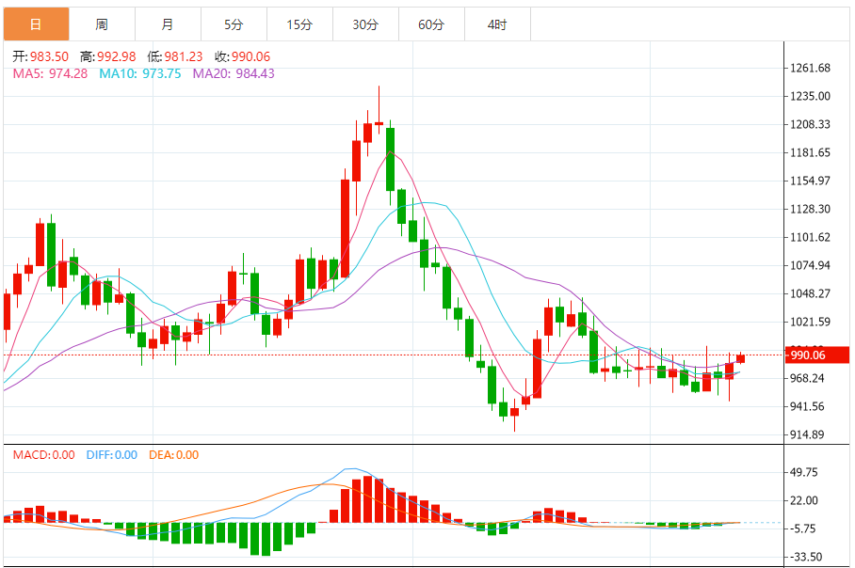Viewport: 855px width, 568px height.
Task: Click the MA5: 974.28 legend label
Action: (50, 73)
